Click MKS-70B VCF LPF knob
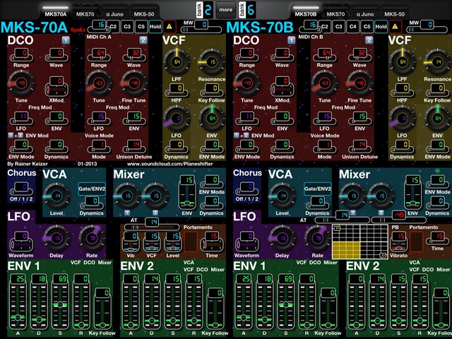Screen dimensions: 452x339 click(402, 62)
